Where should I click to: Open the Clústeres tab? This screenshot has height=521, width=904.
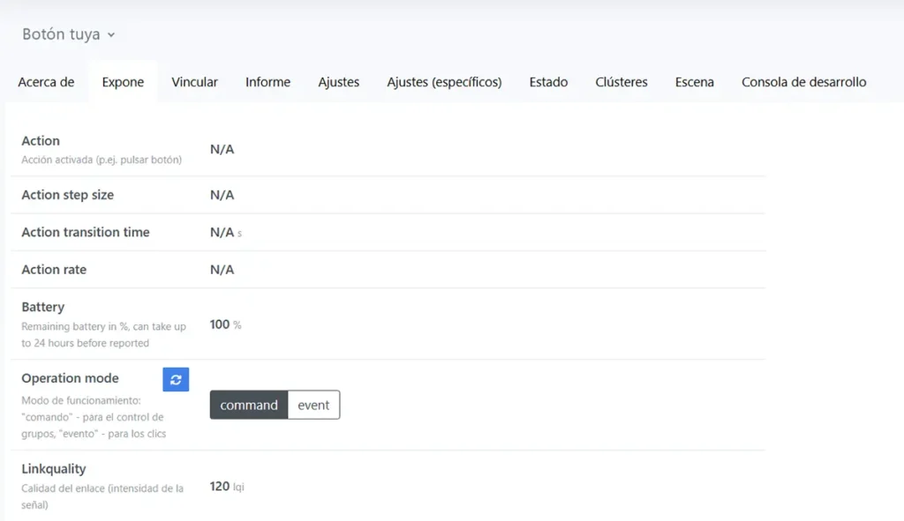[621, 82]
